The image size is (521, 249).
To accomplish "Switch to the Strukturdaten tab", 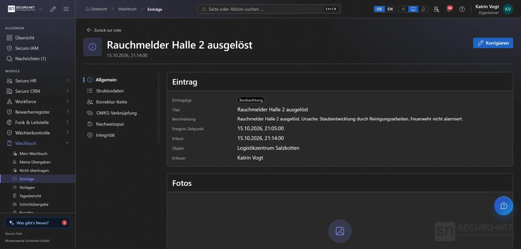I will [110, 91].
